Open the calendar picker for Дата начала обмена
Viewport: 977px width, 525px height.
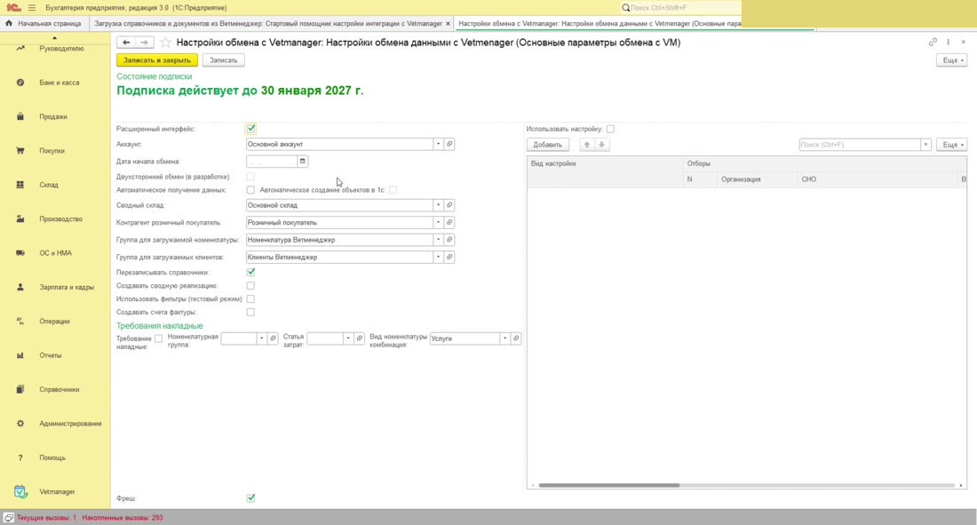[302, 162]
